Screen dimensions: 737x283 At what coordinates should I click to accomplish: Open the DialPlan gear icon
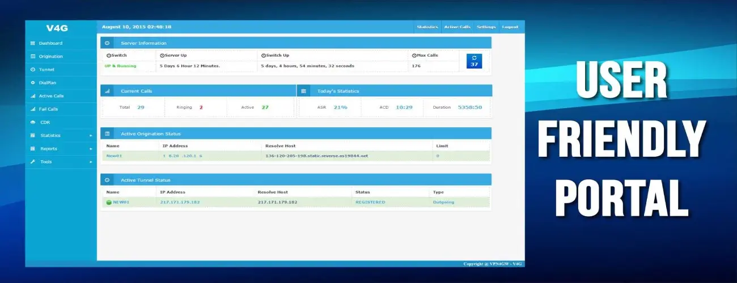(x=33, y=83)
